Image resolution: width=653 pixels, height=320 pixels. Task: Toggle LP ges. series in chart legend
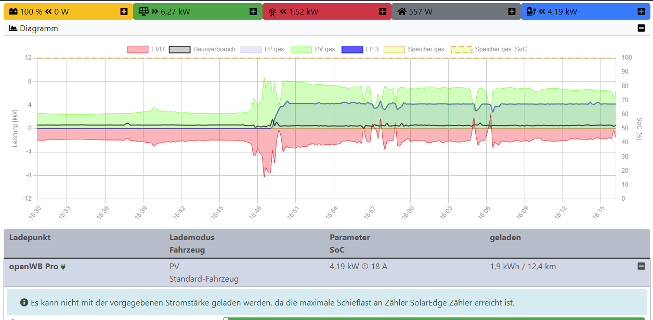coord(263,49)
